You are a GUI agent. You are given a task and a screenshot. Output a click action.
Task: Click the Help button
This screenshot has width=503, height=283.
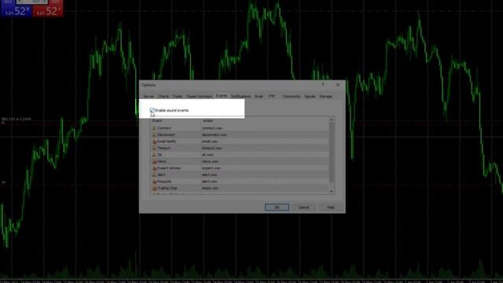[x=330, y=208]
